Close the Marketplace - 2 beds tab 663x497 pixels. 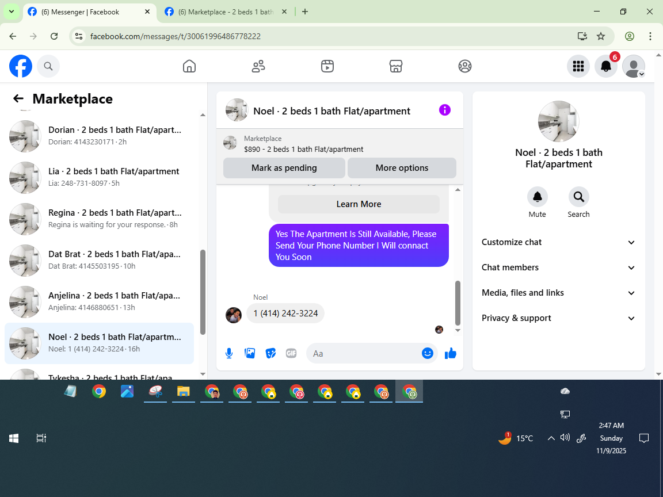[284, 12]
